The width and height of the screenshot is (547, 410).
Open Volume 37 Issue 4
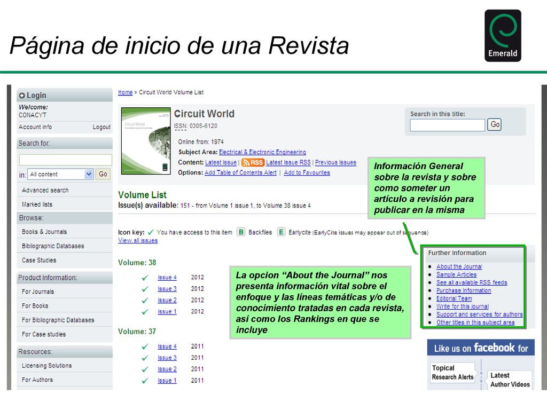(167, 346)
